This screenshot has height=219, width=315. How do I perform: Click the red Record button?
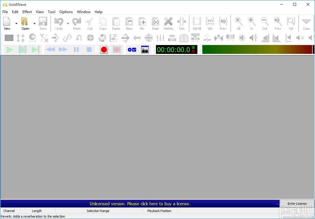104,50
